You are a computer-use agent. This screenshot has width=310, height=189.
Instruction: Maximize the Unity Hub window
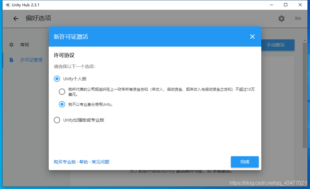[286, 5]
